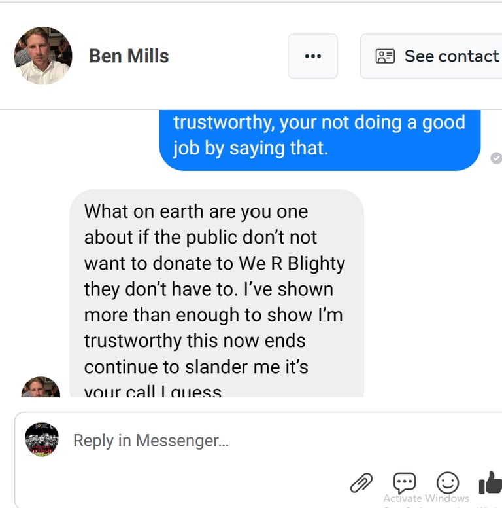Viewport: 502px width, 508px height.
Task: Send a thumbs up like
Action: (490, 483)
